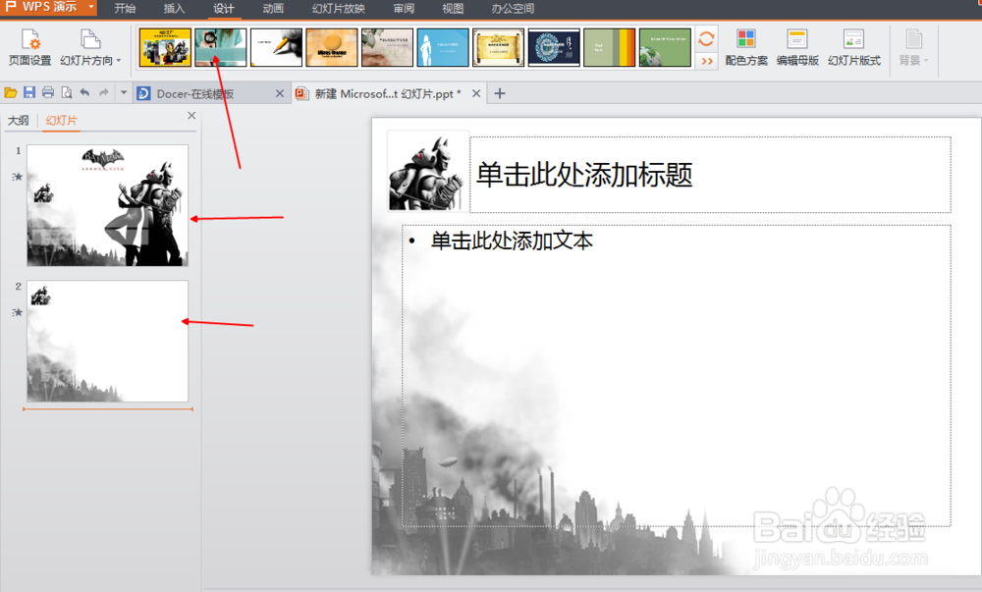982x592 pixels.
Task: Apply the teal magnifier design template
Action: [x=220, y=47]
